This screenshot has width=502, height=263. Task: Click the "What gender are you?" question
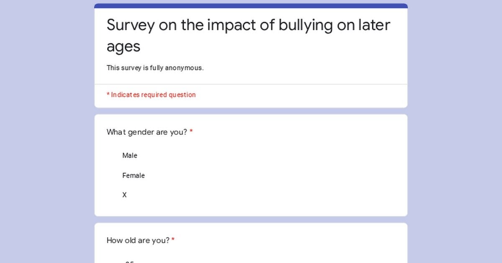pyautogui.click(x=147, y=132)
